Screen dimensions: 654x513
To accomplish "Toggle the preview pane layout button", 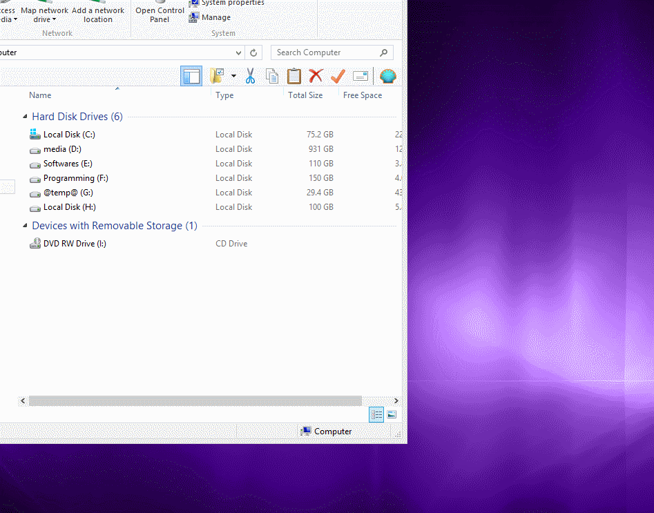I will pos(191,76).
